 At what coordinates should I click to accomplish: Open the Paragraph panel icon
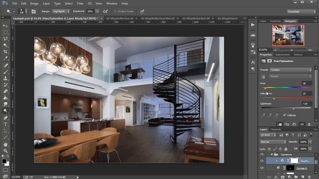point(253,69)
